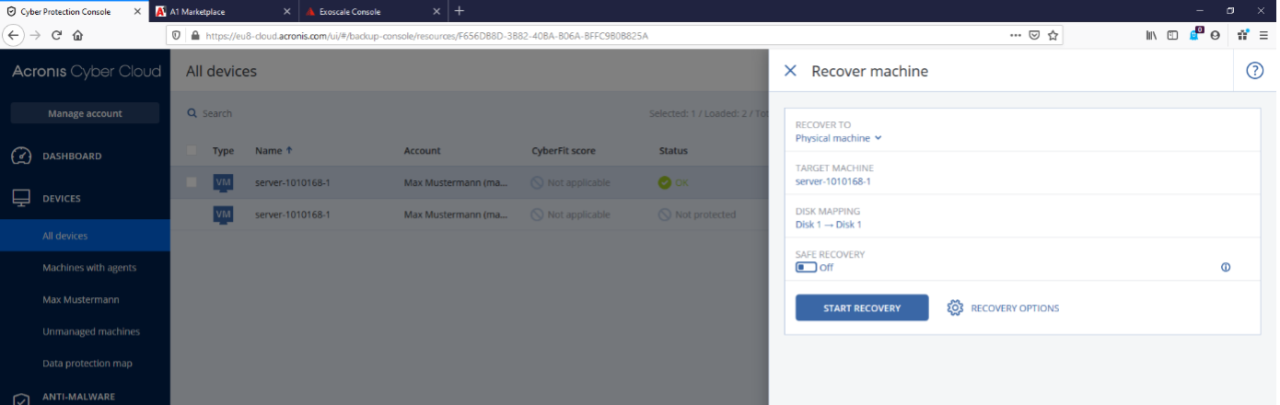Click Account column header
Screen dimensions: 1280x405
[x=422, y=150]
